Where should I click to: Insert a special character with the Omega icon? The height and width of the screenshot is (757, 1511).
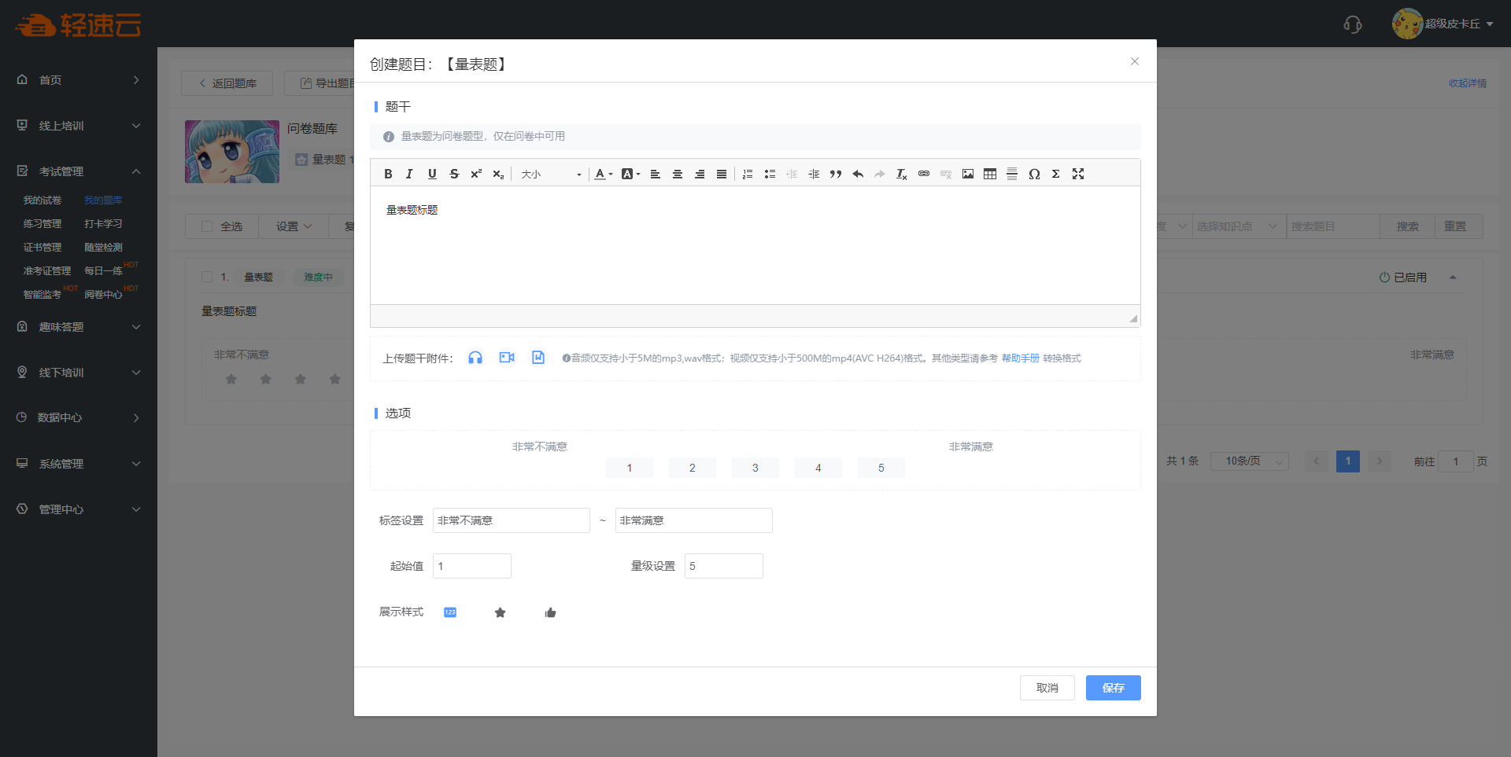(x=1034, y=174)
